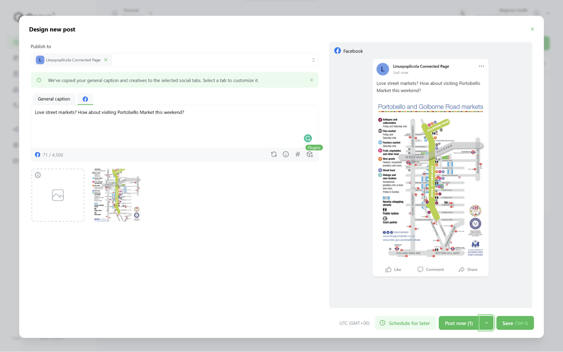Click the Facebook character count icon
Screen dimensions: 563x352
37,154
